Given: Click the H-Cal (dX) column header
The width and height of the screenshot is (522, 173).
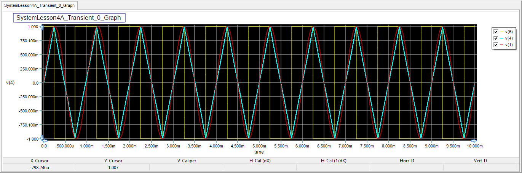Looking at the screenshot, I should [260, 161].
